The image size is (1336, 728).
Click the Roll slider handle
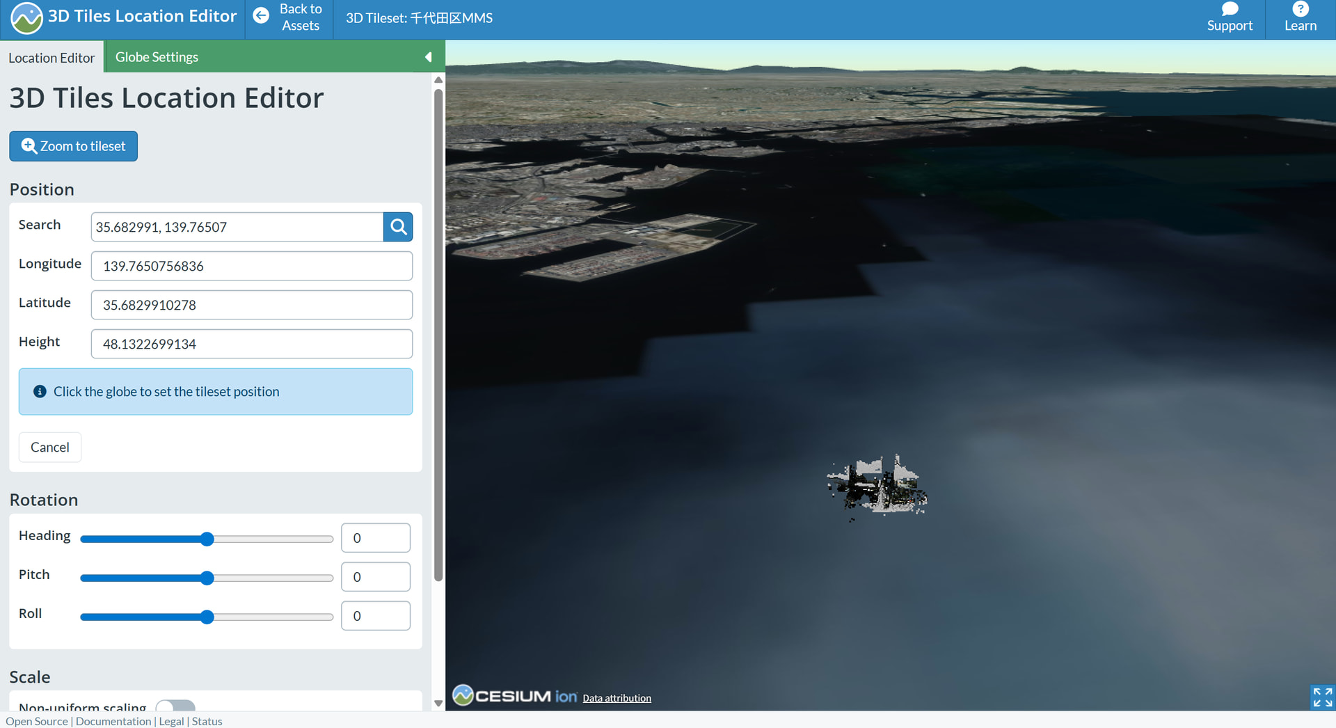tap(207, 617)
